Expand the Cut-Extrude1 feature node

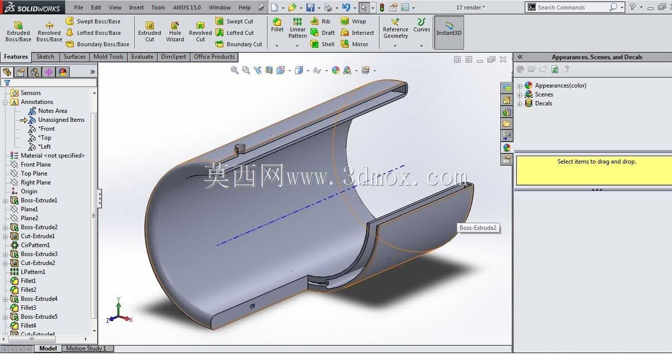click(x=5, y=236)
